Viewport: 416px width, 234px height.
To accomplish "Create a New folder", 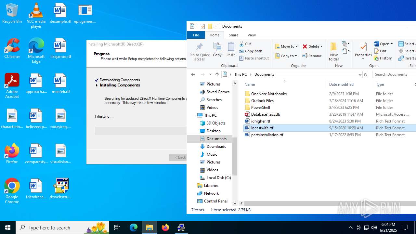I will (x=334, y=51).
